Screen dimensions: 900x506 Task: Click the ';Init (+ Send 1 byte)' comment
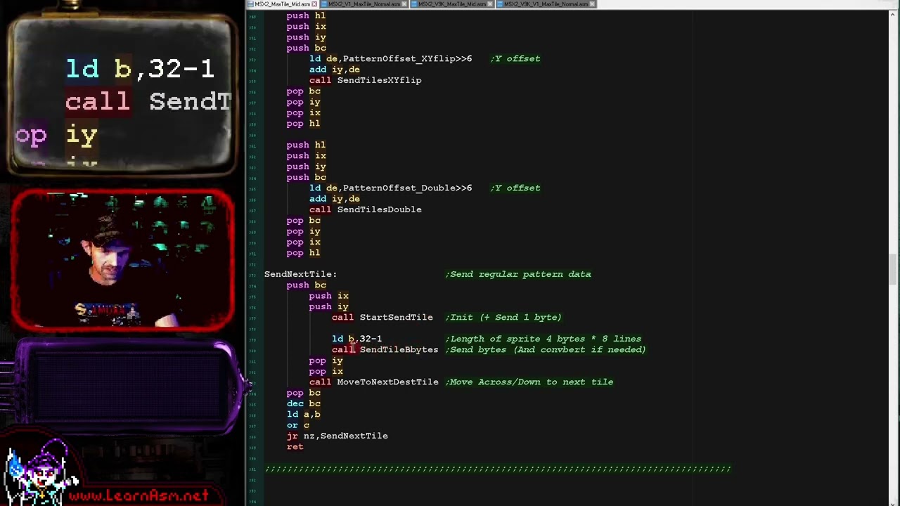(x=503, y=317)
